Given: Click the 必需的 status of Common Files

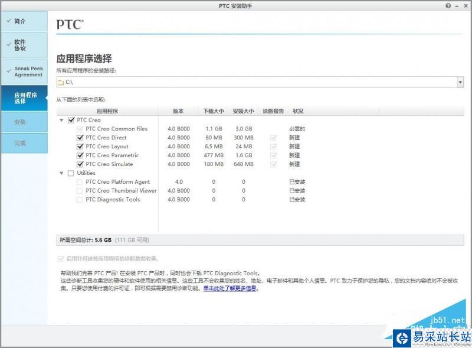Looking at the screenshot, I should (297, 129).
